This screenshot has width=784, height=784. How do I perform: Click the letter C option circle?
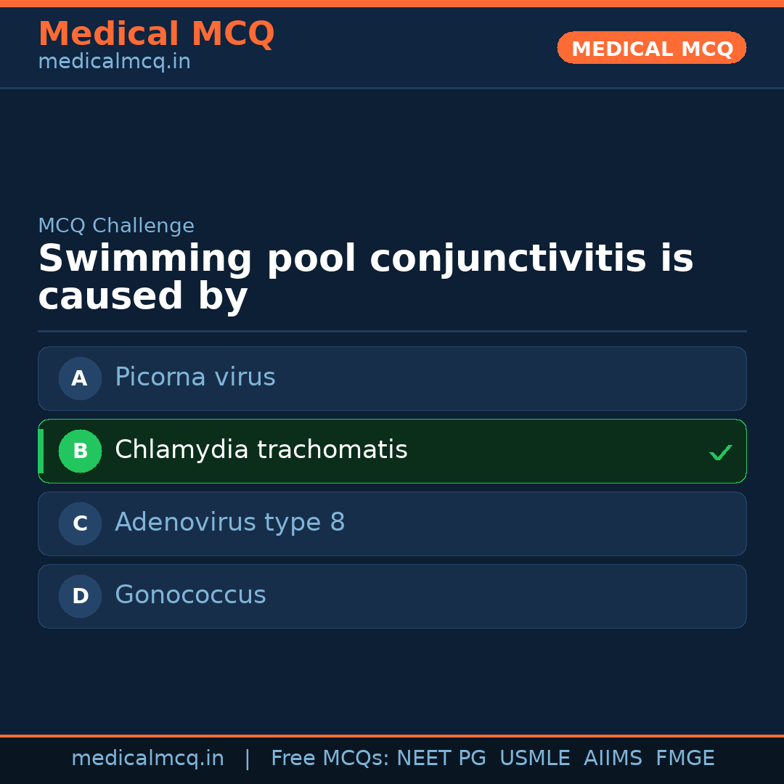pyautogui.click(x=80, y=523)
